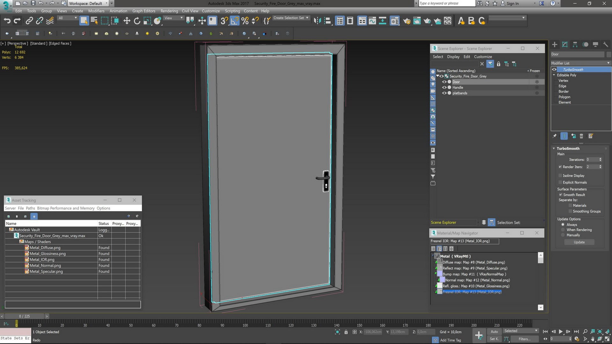Activate the Select and Link tool
This screenshot has width=612, height=344.
pyautogui.click(x=29, y=21)
